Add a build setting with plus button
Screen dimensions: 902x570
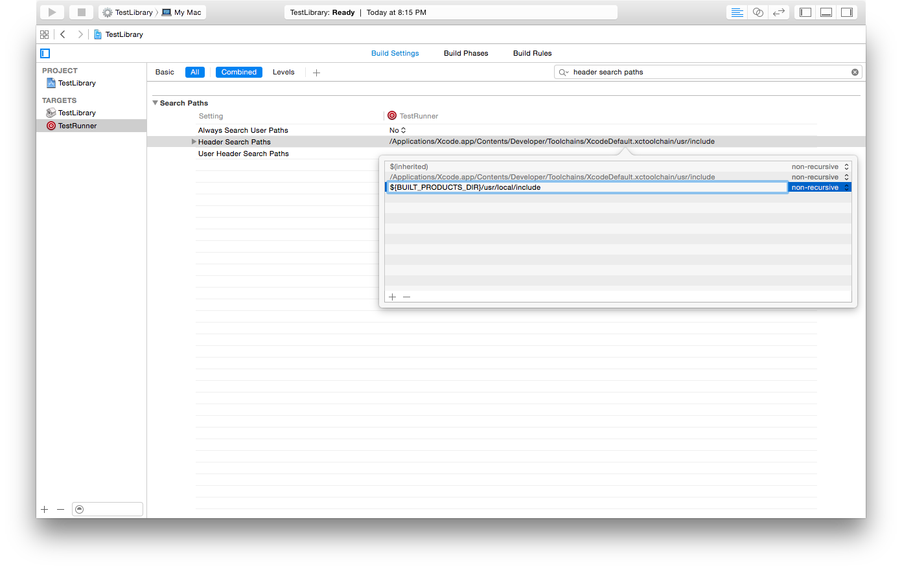316,73
